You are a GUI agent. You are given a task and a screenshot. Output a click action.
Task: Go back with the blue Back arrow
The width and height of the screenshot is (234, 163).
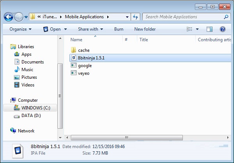tap(9, 17)
